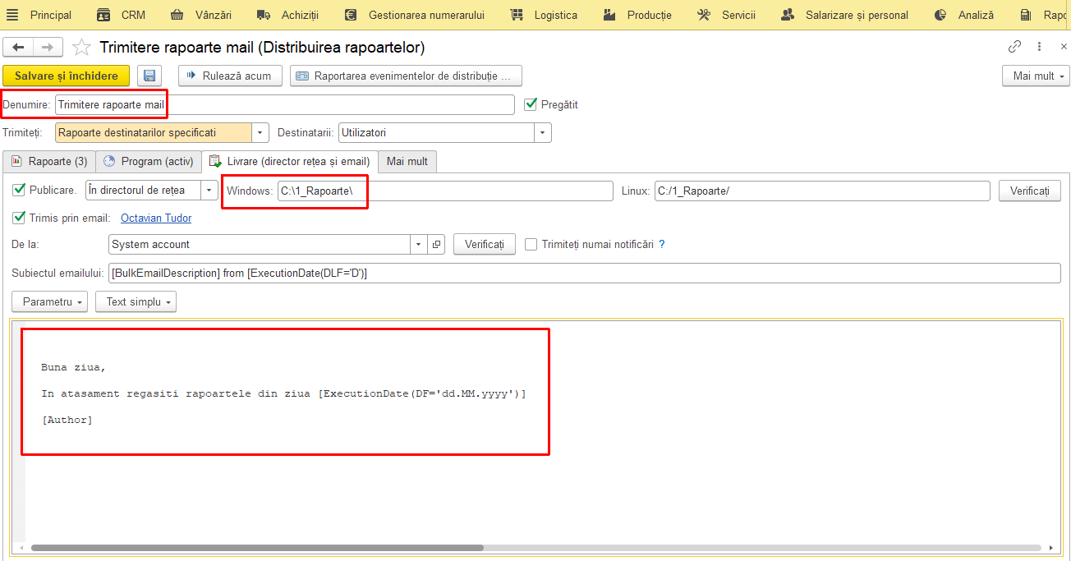Click the [Author] placeholder text in body
The height and width of the screenshot is (561, 1071).
pyautogui.click(x=67, y=420)
